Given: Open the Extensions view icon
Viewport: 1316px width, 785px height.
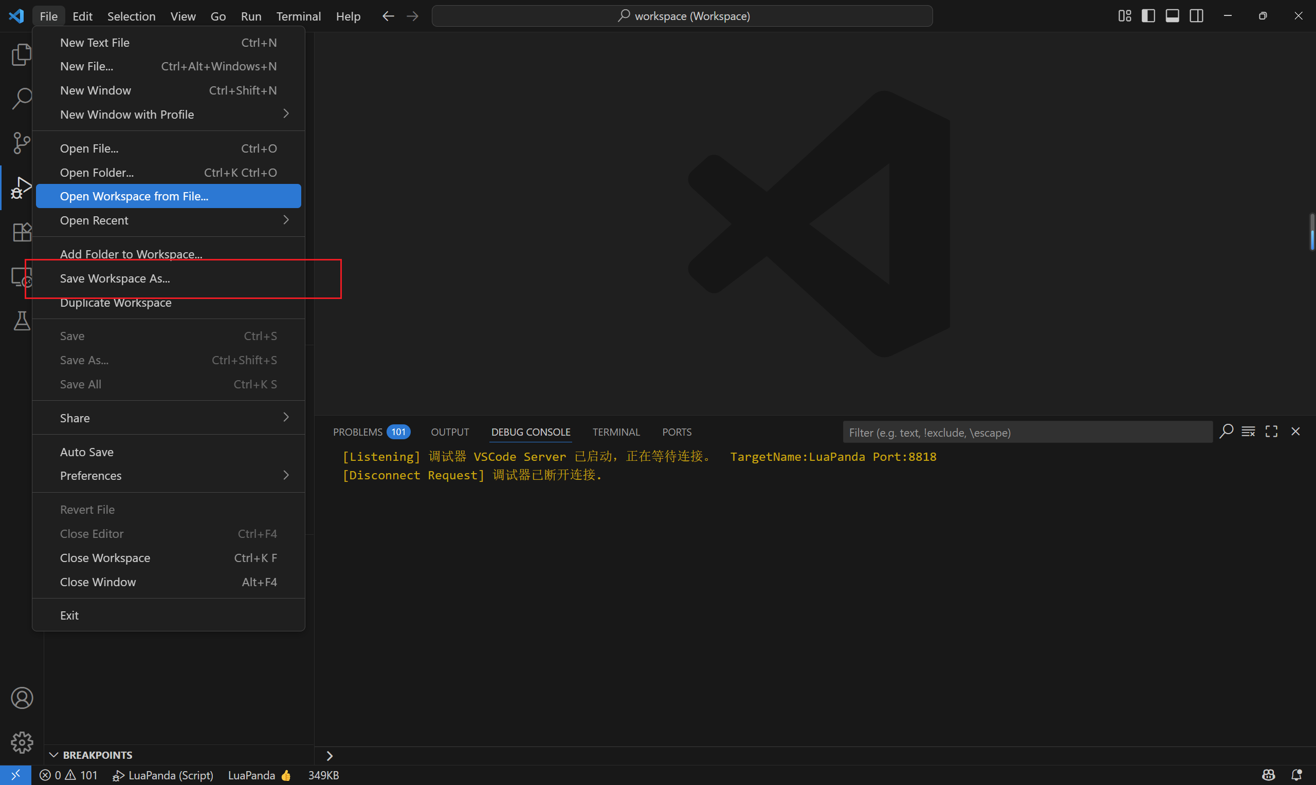Looking at the screenshot, I should click(21, 232).
